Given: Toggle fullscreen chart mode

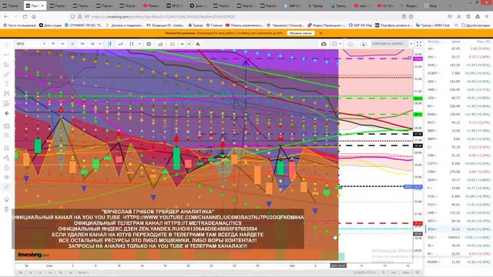Looking at the screenshot, I should tap(419, 44).
